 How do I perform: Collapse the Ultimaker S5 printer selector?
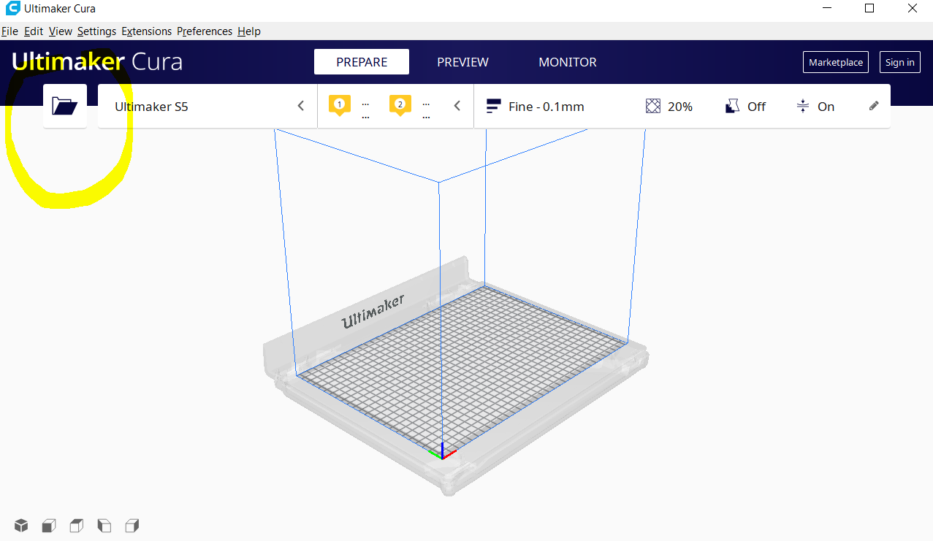tap(301, 106)
